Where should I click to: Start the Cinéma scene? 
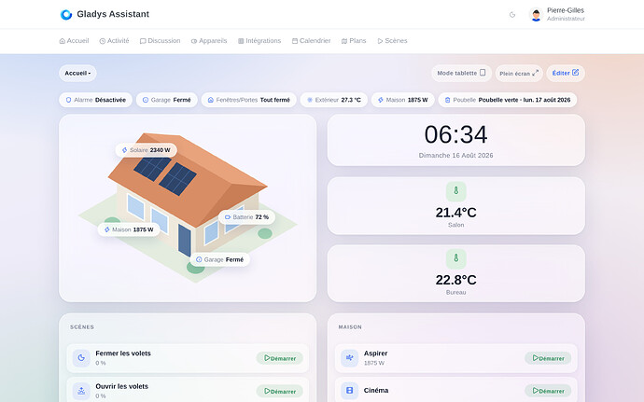(x=548, y=391)
